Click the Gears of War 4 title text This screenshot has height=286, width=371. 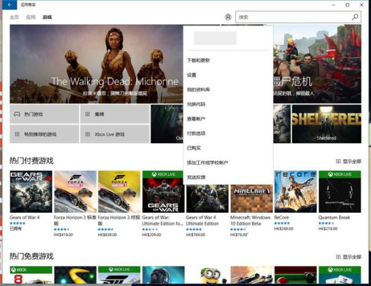[x=24, y=217]
